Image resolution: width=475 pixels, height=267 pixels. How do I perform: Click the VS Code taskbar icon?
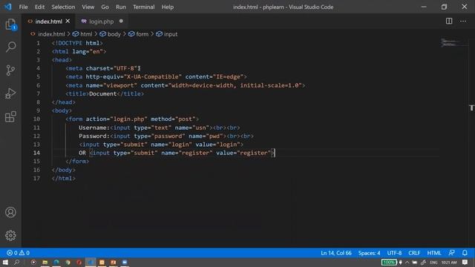(91, 262)
